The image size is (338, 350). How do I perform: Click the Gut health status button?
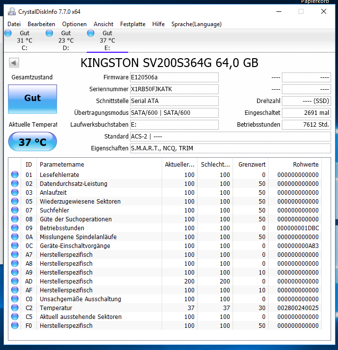tap(33, 99)
